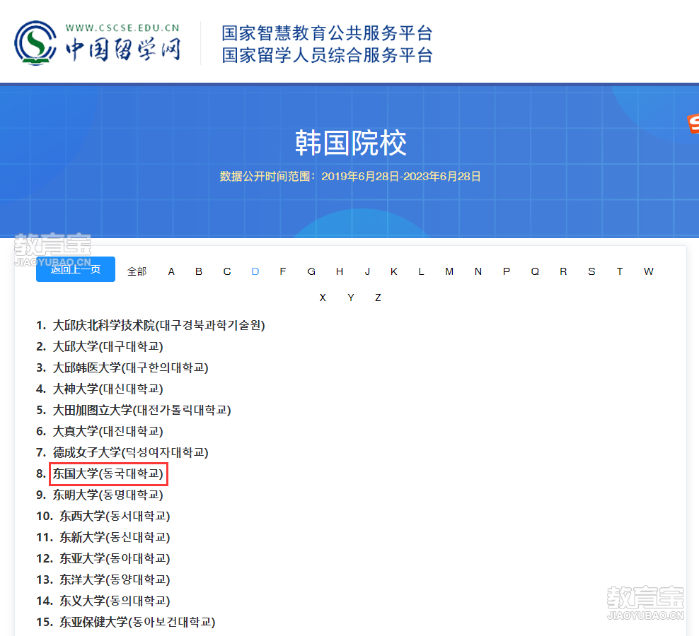Open 东国大学(동국대학교) entry
The height and width of the screenshot is (636, 699).
tap(108, 473)
